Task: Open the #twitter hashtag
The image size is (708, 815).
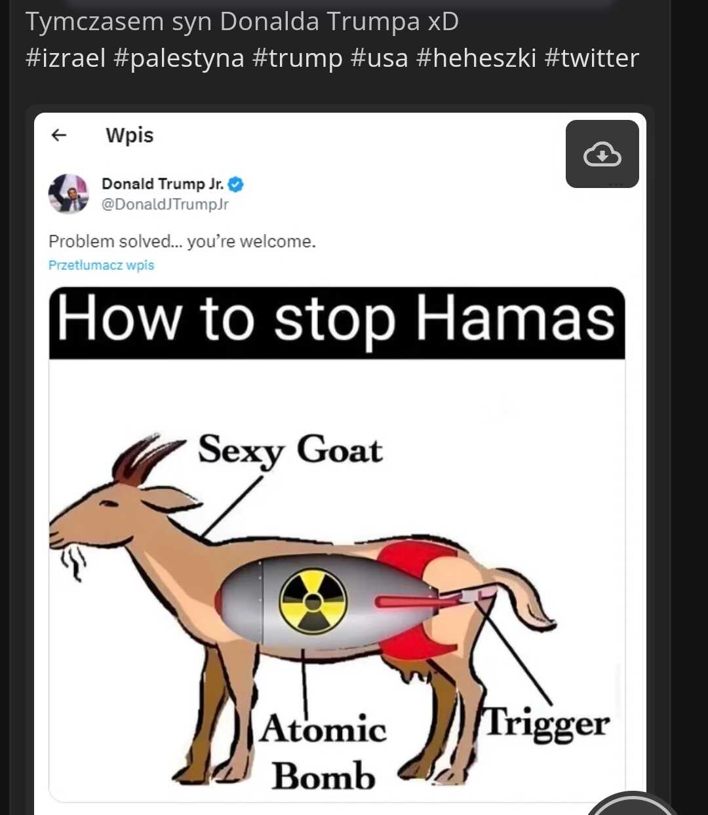Action: pos(591,58)
